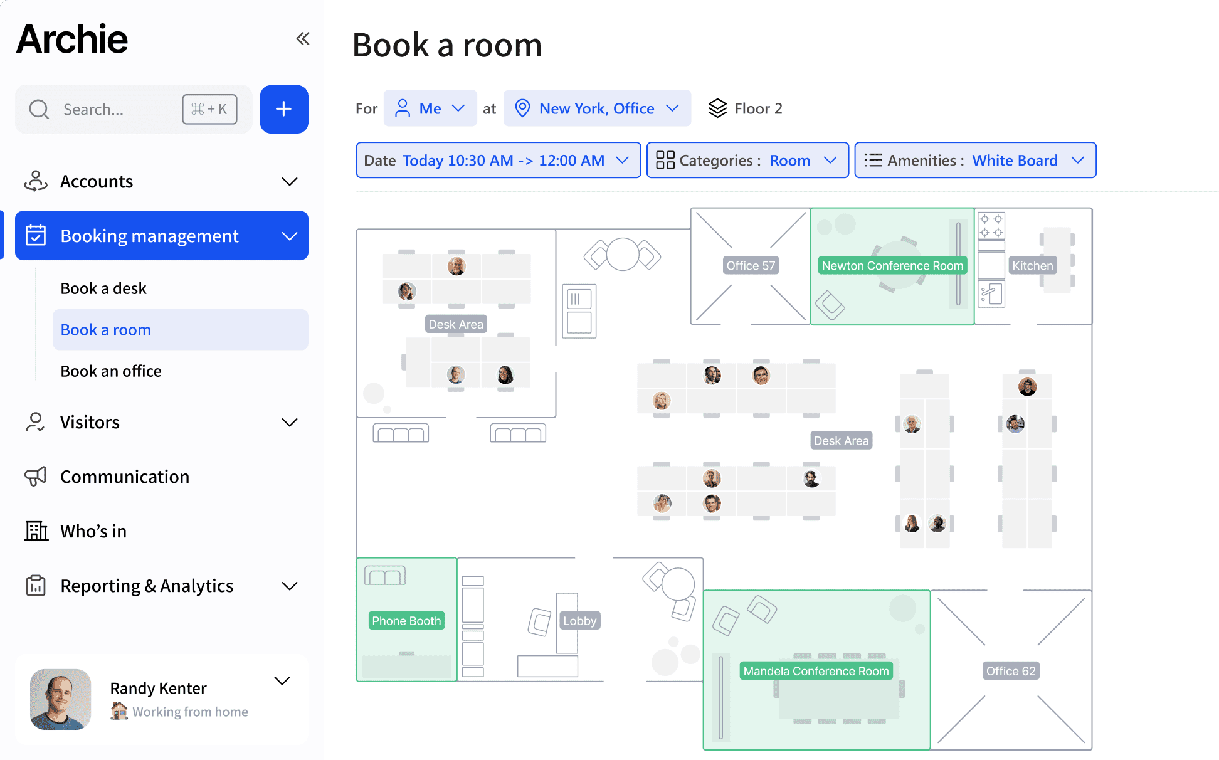Open the Me booker dropdown

(x=430, y=108)
